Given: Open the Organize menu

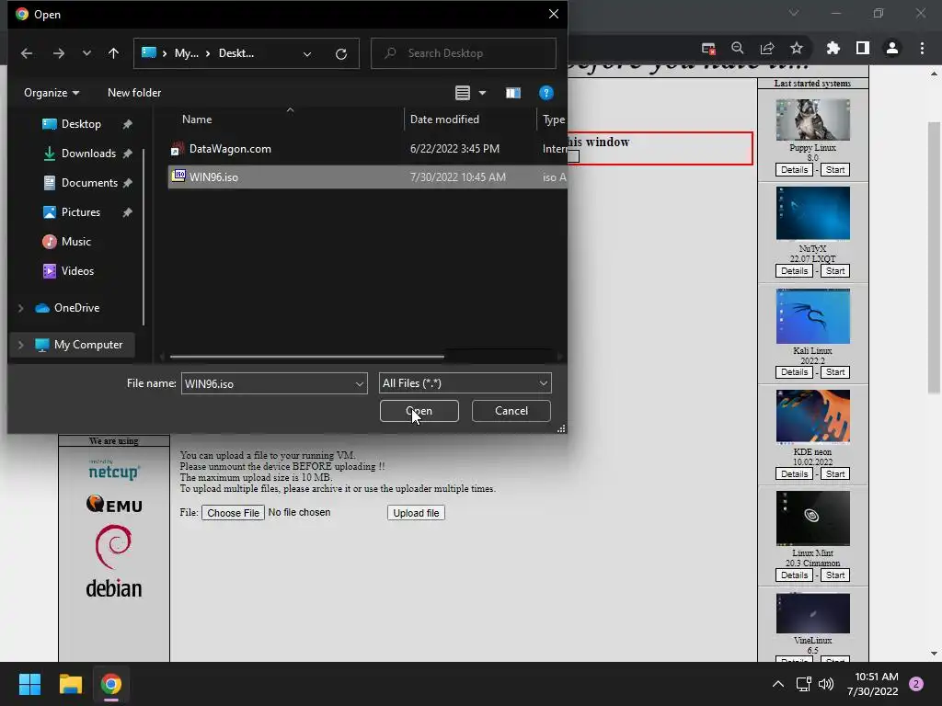Looking at the screenshot, I should (x=52, y=93).
